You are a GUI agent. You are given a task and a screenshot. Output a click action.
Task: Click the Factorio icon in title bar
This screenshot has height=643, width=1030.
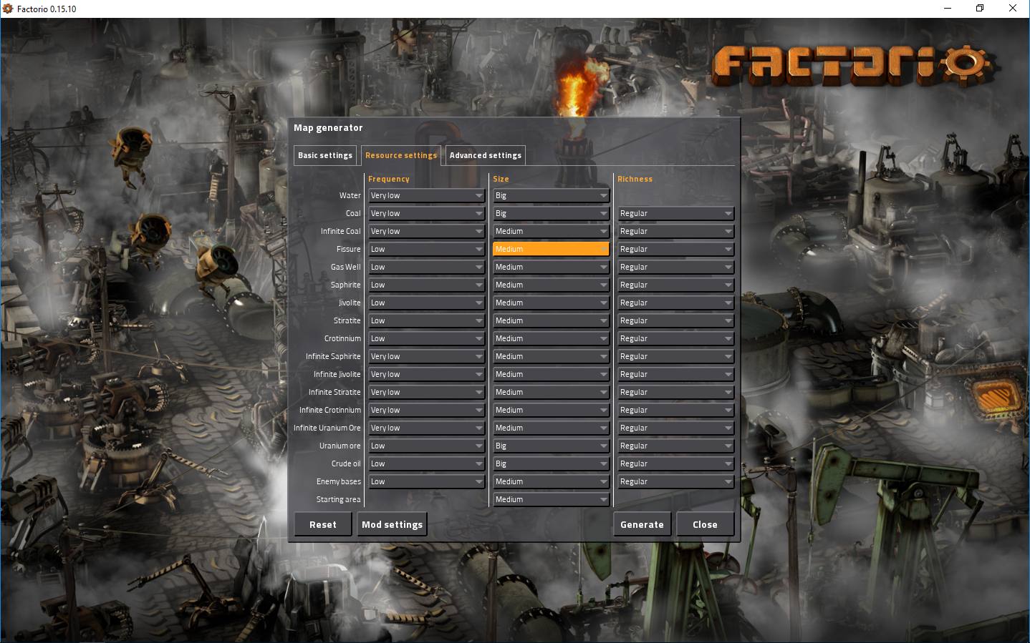tap(8, 9)
